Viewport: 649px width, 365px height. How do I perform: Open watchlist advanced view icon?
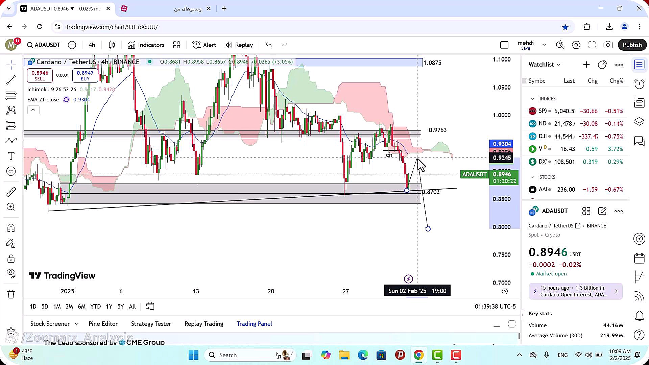[x=602, y=65]
